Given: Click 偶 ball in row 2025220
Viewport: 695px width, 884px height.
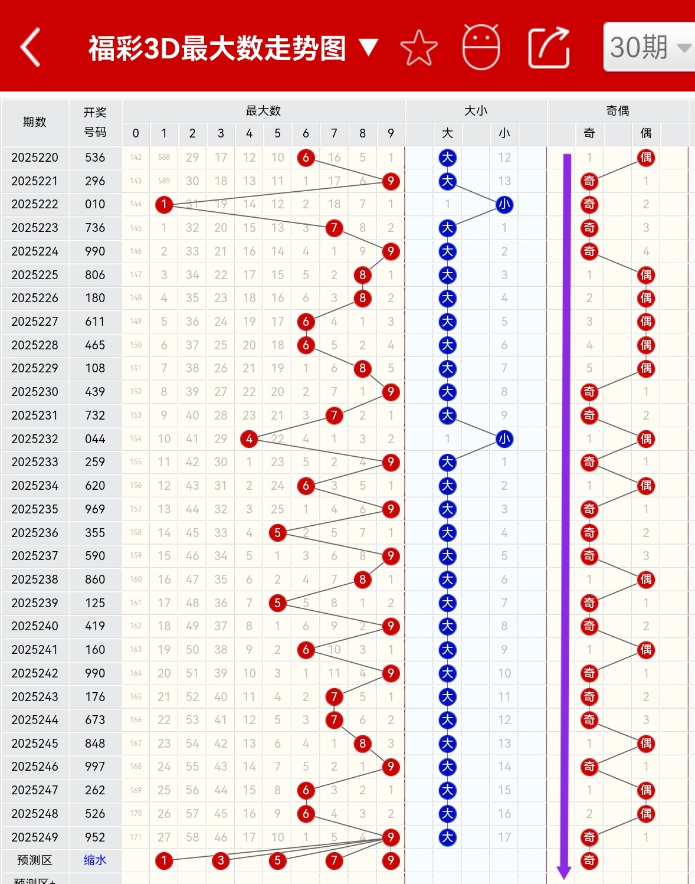Looking at the screenshot, I should (646, 158).
